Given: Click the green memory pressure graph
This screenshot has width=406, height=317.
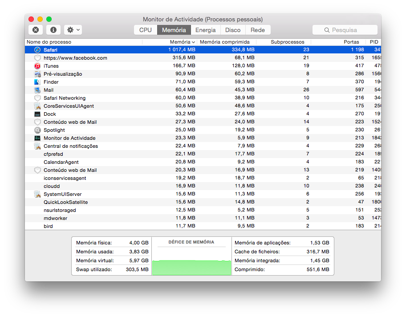Looking at the screenshot, I should tap(191, 268).
